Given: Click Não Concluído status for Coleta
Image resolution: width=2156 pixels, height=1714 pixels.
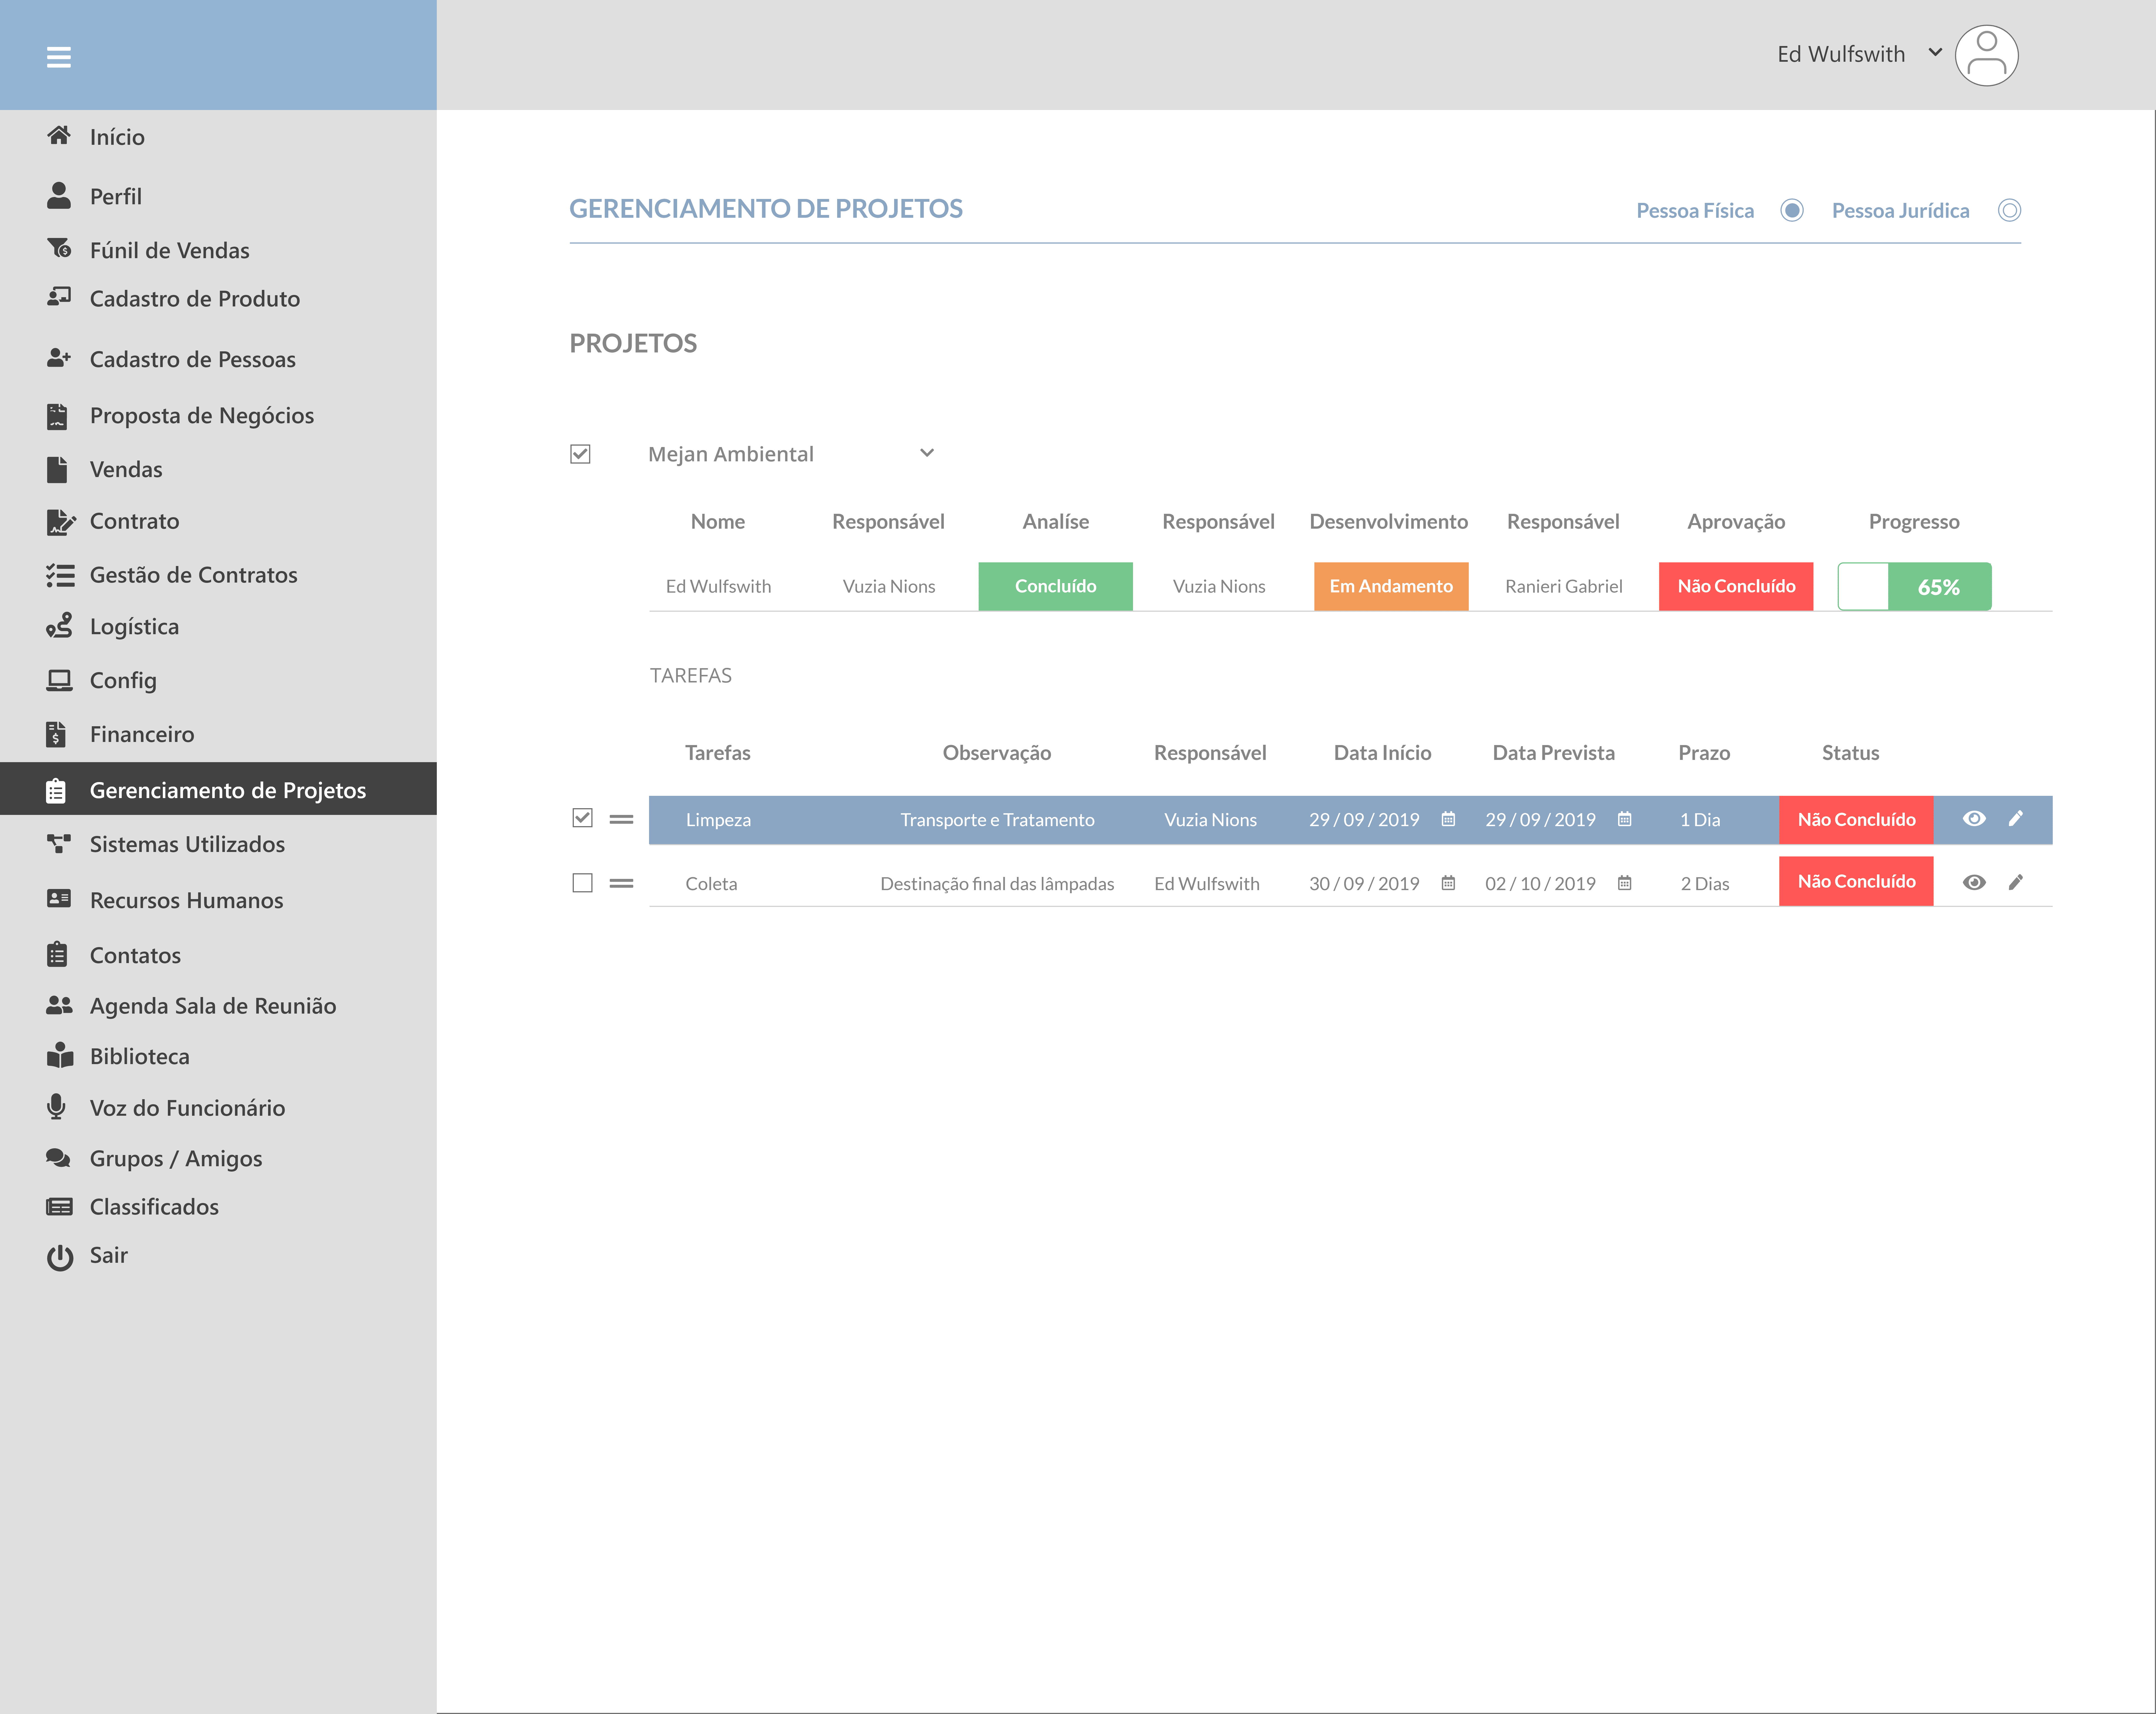Looking at the screenshot, I should click(1856, 881).
